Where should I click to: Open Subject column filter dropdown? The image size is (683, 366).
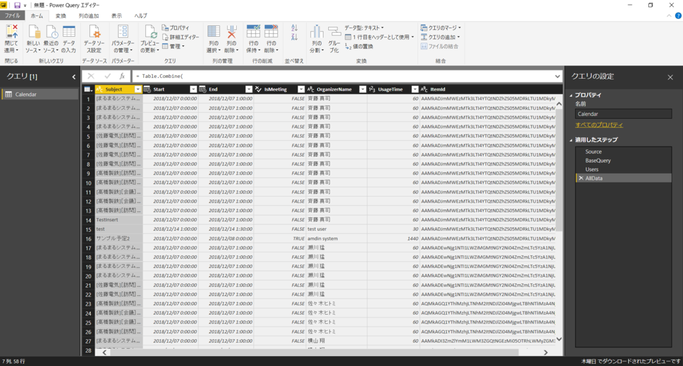(x=137, y=89)
